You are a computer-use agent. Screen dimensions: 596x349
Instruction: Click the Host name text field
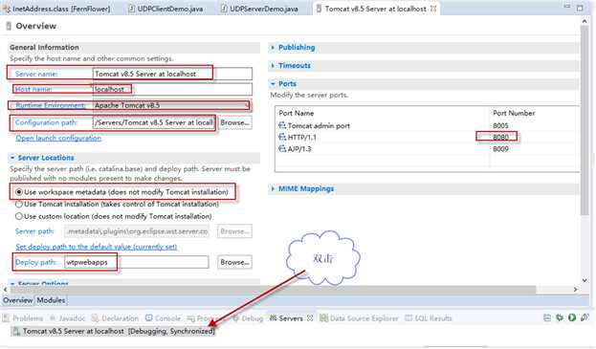point(172,89)
